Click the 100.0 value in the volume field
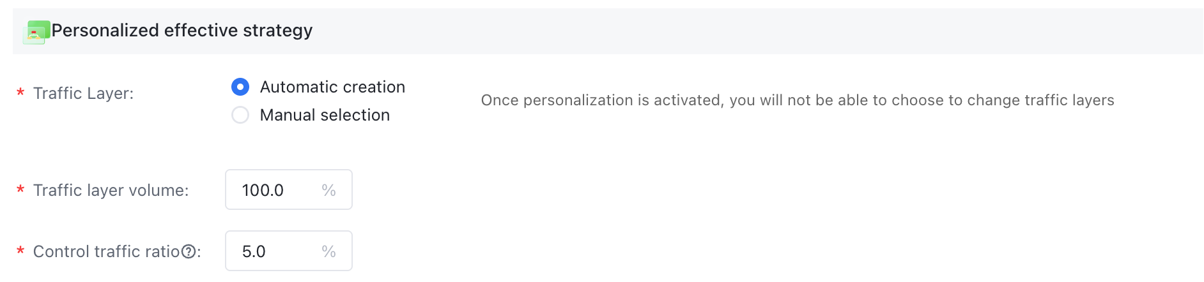The height and width of the screenshot is (282, 1204). [x=263, y=190]
